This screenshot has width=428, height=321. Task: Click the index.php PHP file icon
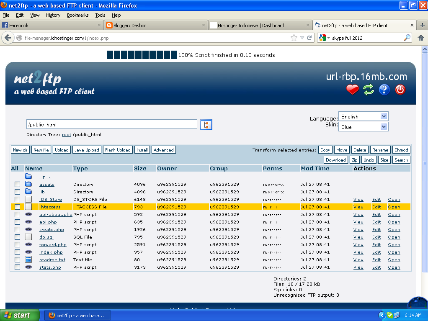28,252
